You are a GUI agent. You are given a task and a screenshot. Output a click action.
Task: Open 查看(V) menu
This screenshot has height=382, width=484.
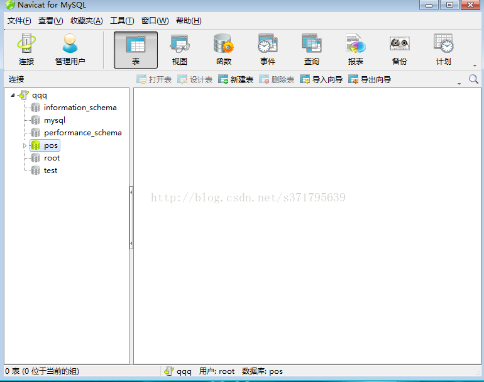pos(51,21)
